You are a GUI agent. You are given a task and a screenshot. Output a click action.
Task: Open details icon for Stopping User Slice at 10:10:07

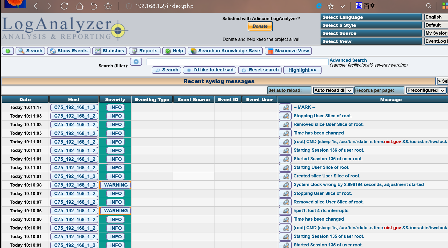click(x=285, y=194)
